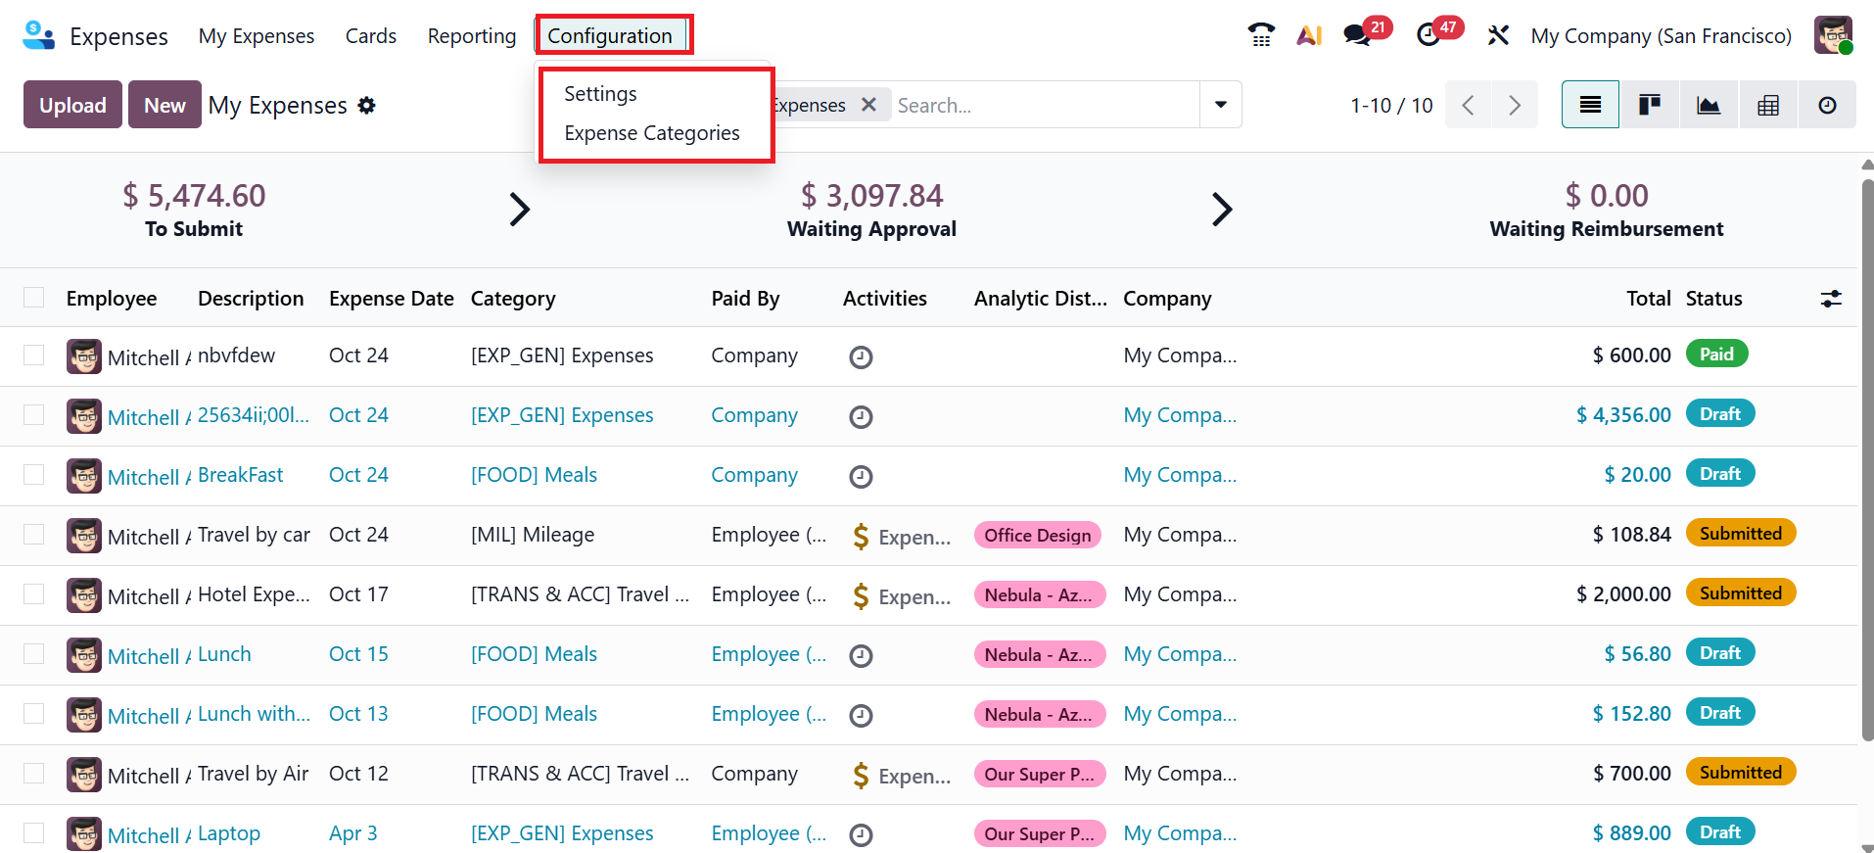Switch to Kanban view
This screenshot has height=853, width=1874.
coord(1650,105)
